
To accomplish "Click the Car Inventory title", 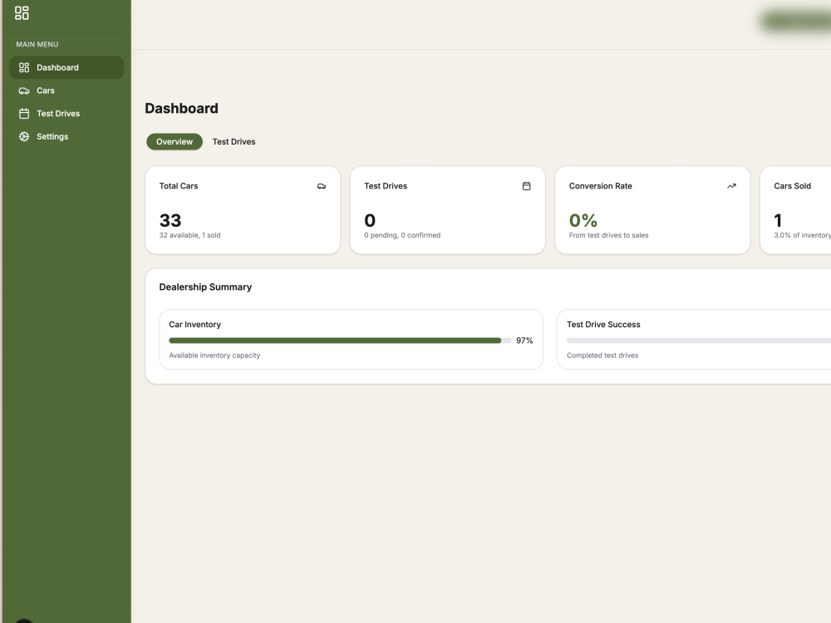I will tap(195, 324).
